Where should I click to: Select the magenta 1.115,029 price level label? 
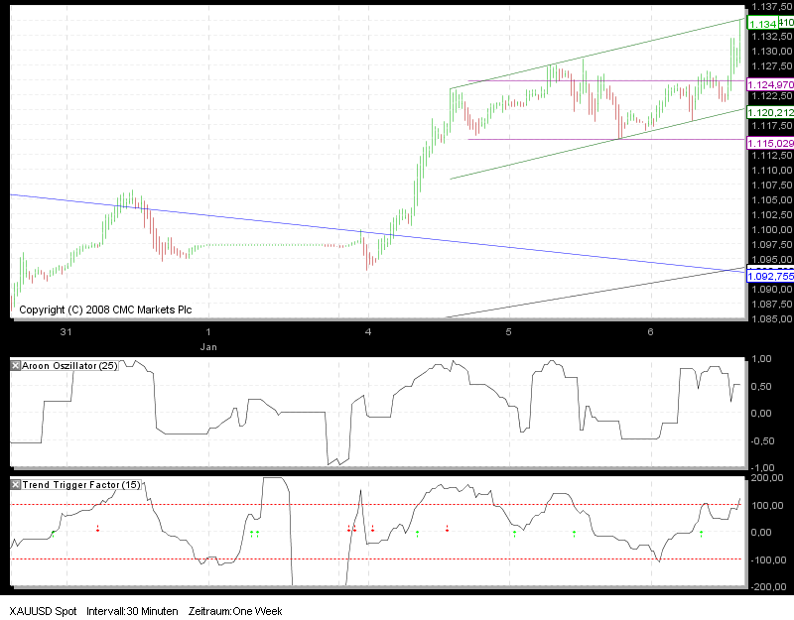[x=769, y=145]
